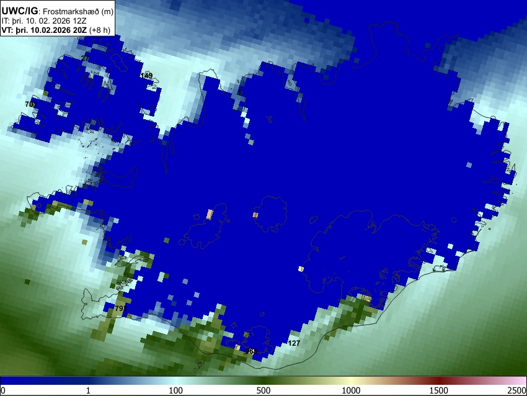
Task: Click the 'IT: þri. 10. 02. 2026 12Z' line
Action: (43, 21)
